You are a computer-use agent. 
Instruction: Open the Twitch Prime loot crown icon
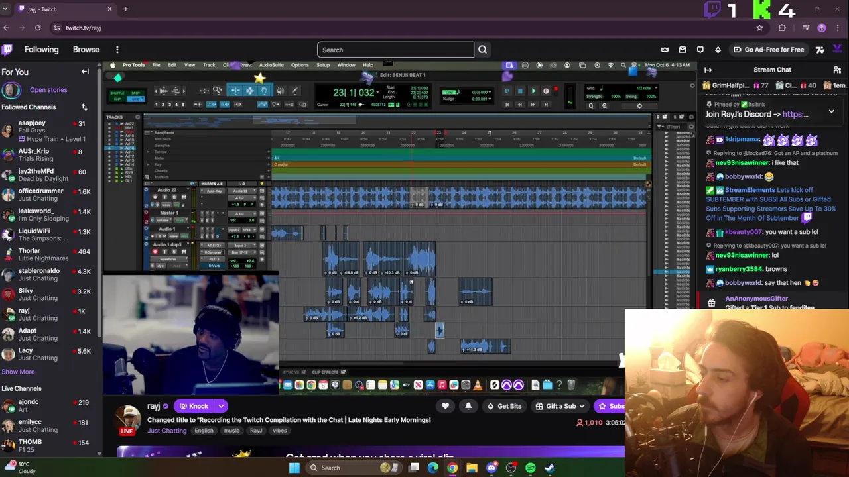[x=665, y=50]
